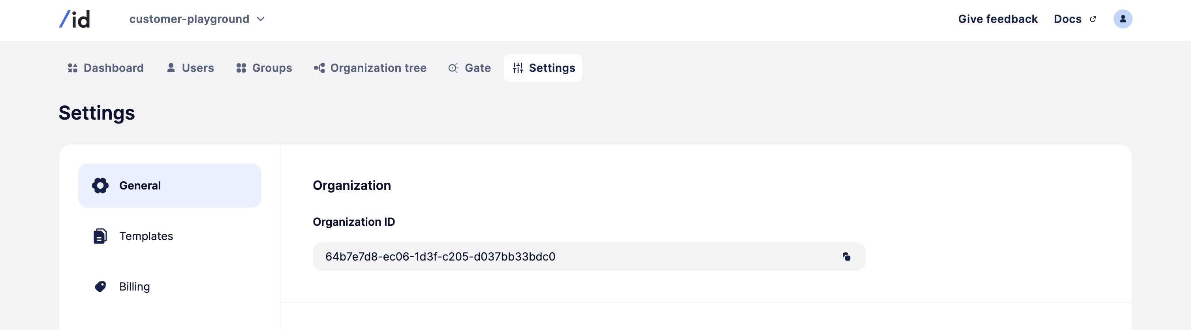Open Billing settings section
1191x330 pixels.
pos(135,287)
